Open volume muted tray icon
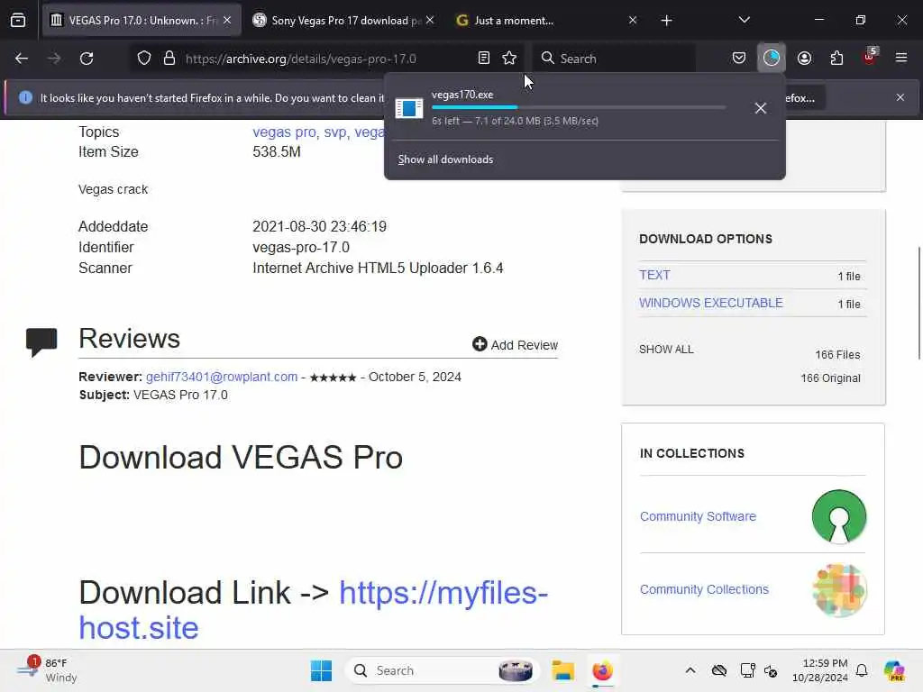The height and width of the screenshot is (692, 923). (x=771, y=670)
